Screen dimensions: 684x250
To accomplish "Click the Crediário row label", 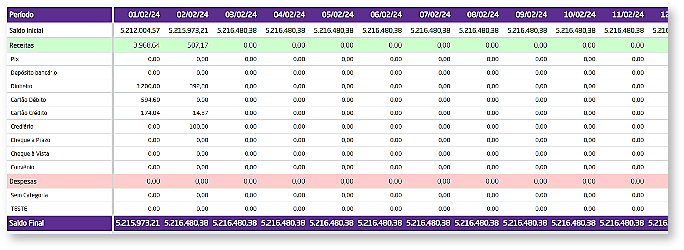I will point(22,127).
